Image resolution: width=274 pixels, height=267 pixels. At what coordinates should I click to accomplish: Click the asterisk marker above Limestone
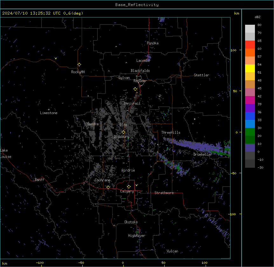tap(49, 110)
